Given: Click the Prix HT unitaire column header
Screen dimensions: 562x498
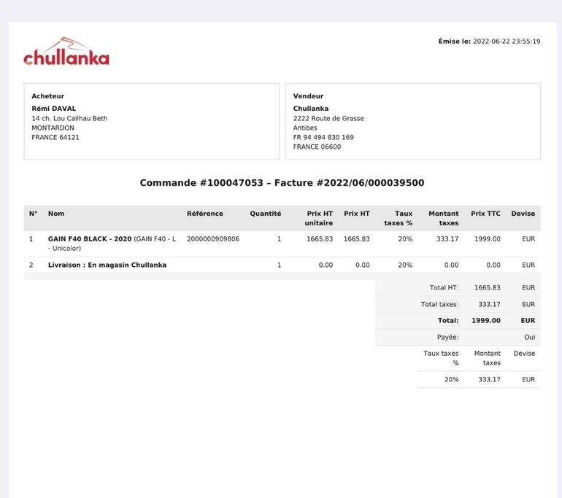Looking at the screenshot, I should 319,218.
